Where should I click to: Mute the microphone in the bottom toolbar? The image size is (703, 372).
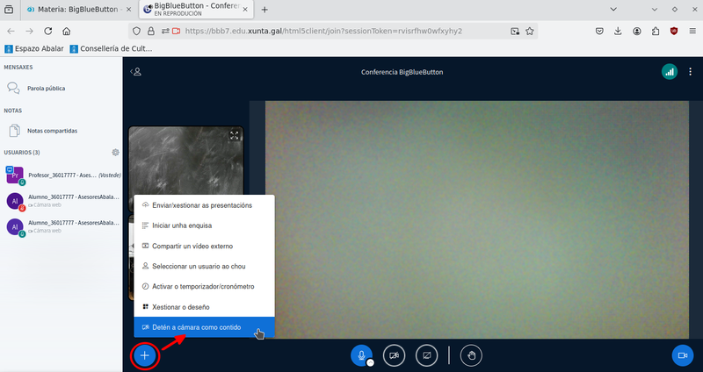(360, 355)
